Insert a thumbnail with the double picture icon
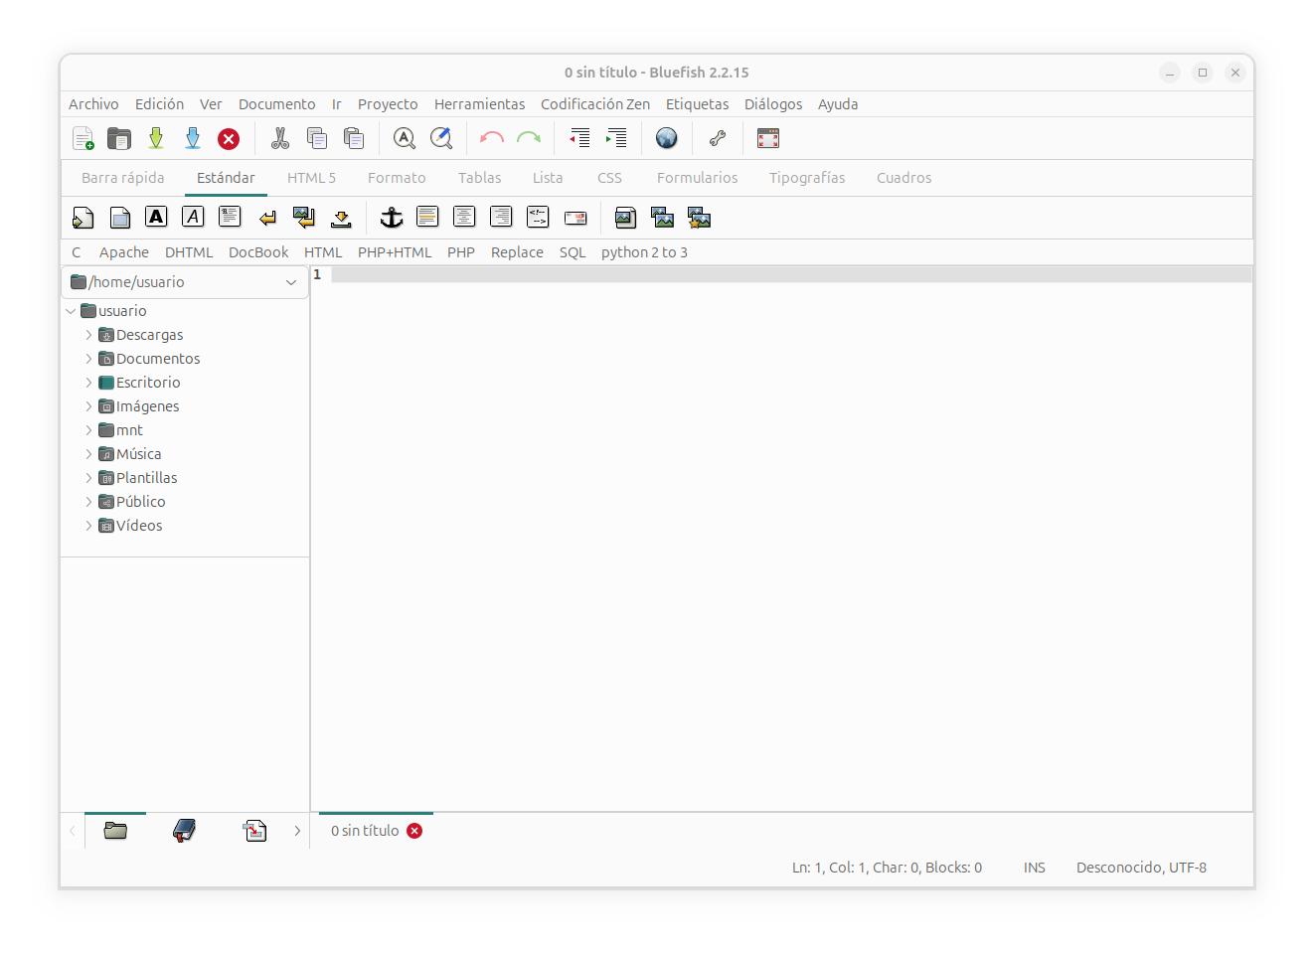 click(x=662, y=218)
